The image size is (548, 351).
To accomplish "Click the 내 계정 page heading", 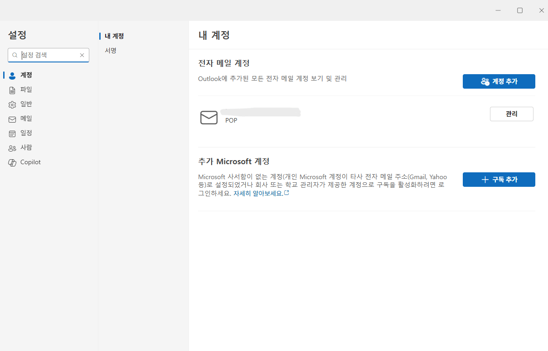I will [214, 35].
